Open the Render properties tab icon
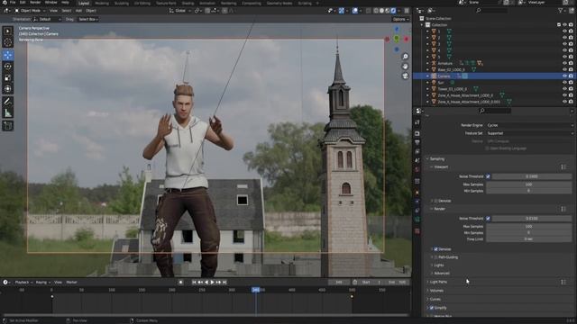This screenshot has height=324, width=577. click(417, 133)
